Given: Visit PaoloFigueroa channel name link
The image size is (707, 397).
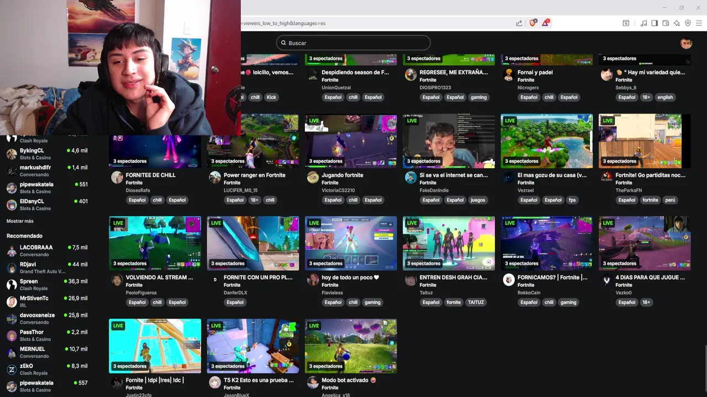Looking at the screenshot, I should [x=141, y=293].
